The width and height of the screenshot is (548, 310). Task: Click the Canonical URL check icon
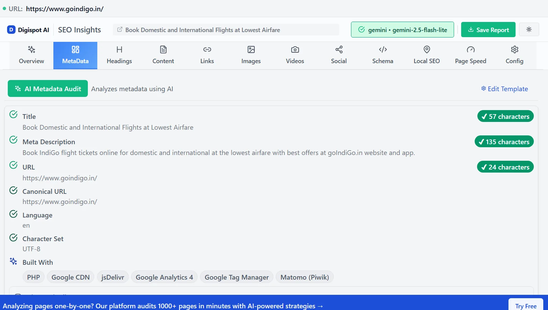click(x=14, y=190)
